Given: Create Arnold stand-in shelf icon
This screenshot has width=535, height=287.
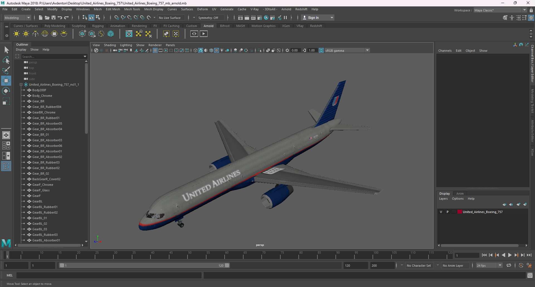Looking at the screenshot, I should click(82, 34).
